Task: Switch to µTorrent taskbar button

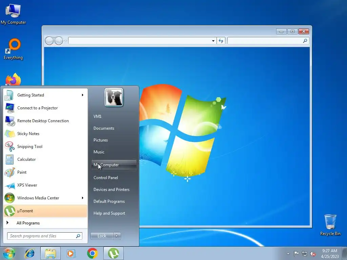Action: pyautogui.click(x=113, y=253)
